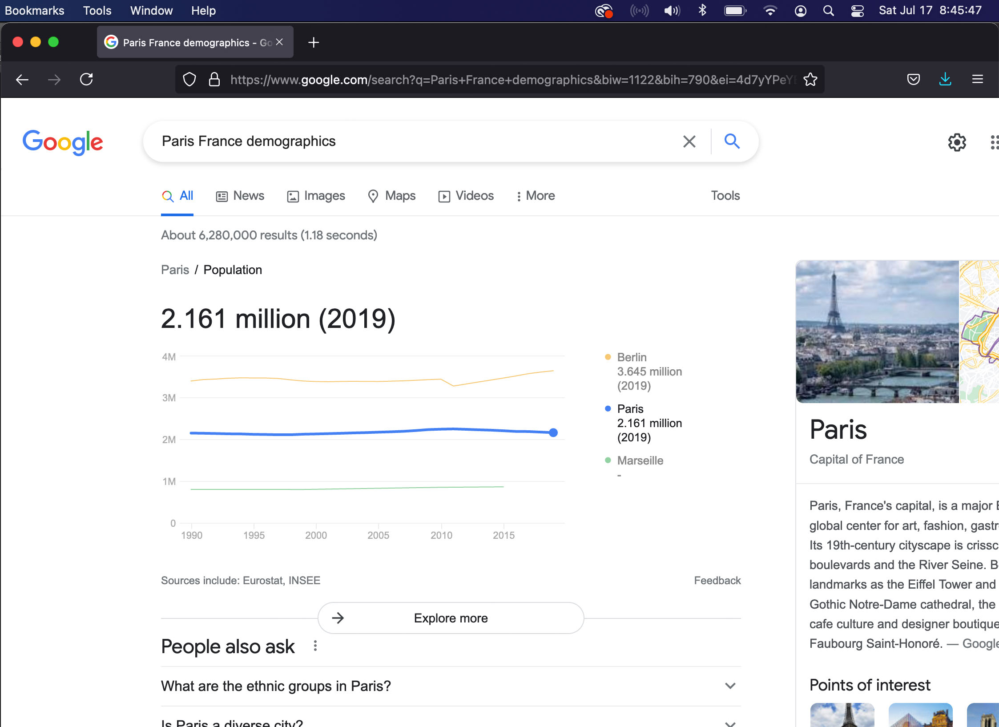This screenshot has width=999, height=727.
Task: Switch to the Images results tab
Action: pyautogui.click(x=316, y=196)
